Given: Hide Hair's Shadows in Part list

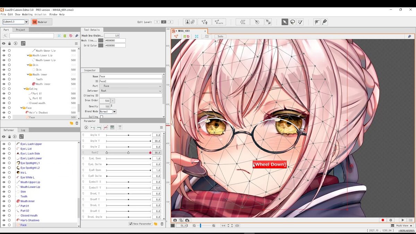Looking at the screenshot, I should tap(4, 113).
